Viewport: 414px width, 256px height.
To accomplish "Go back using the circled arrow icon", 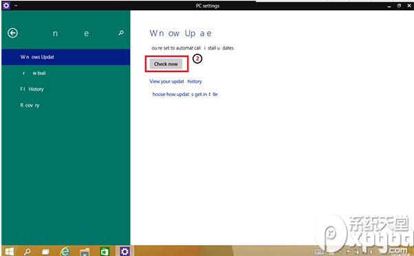I will [12, 33].
